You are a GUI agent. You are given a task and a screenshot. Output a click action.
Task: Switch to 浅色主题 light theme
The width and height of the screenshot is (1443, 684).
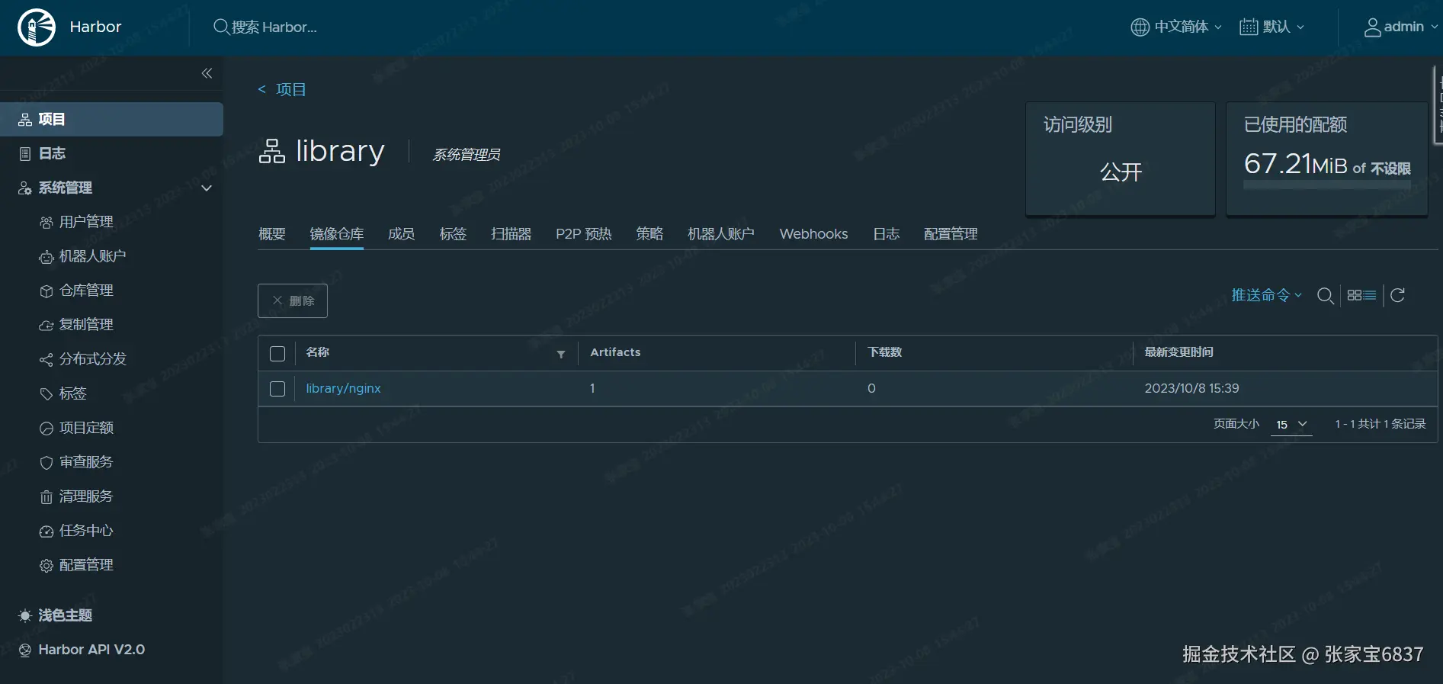click(56, 615)
